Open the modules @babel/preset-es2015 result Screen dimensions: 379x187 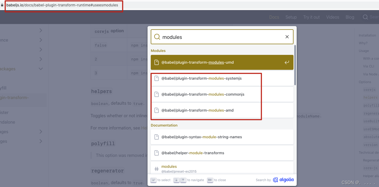pos(222,168)
